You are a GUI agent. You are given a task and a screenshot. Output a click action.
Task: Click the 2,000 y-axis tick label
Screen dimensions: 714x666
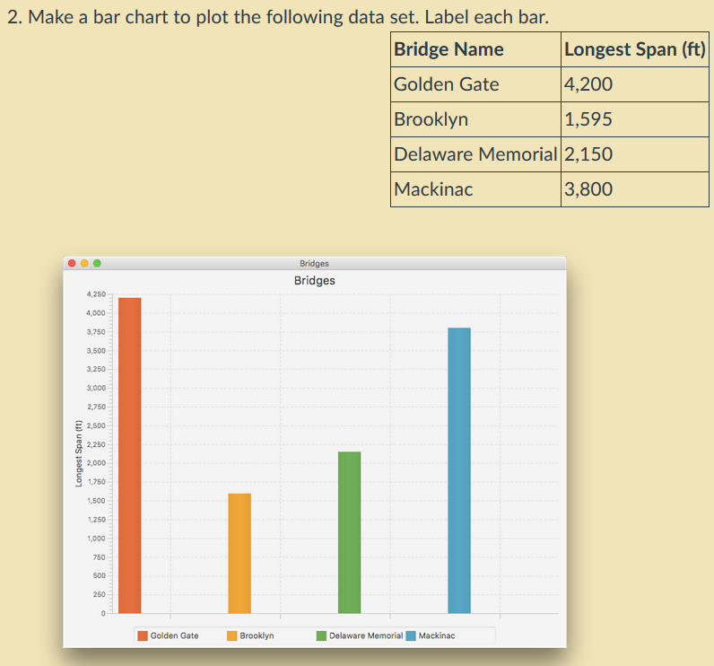click(x=96, y=463)
